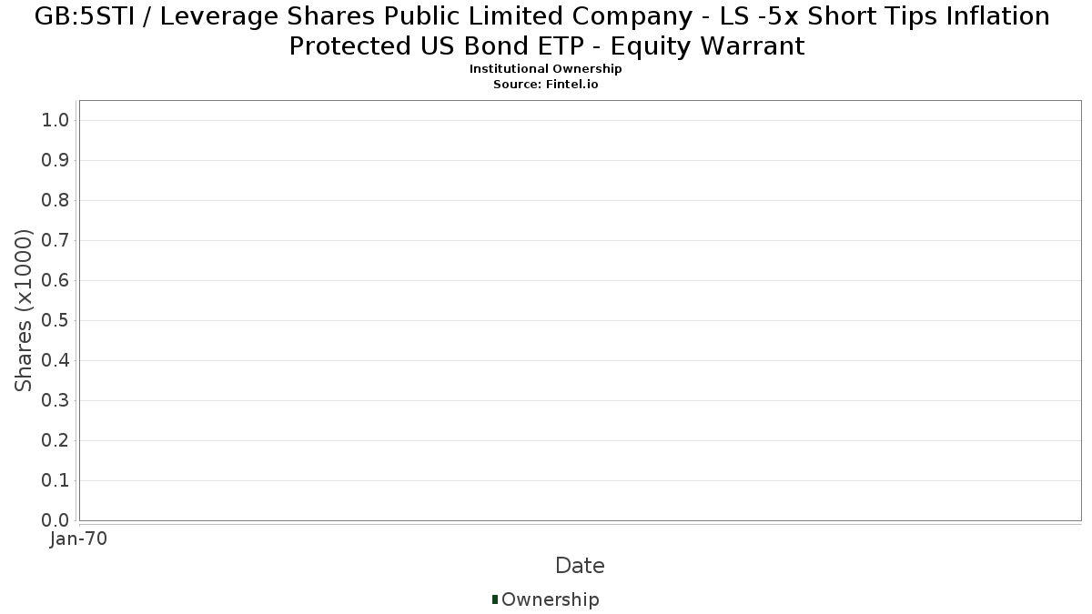Select the Date axis title

580,566
